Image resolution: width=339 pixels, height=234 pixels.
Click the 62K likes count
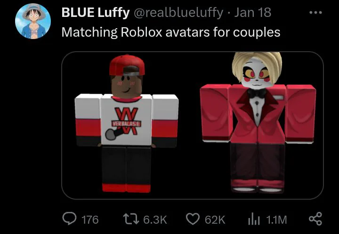[x=215, y=220]
